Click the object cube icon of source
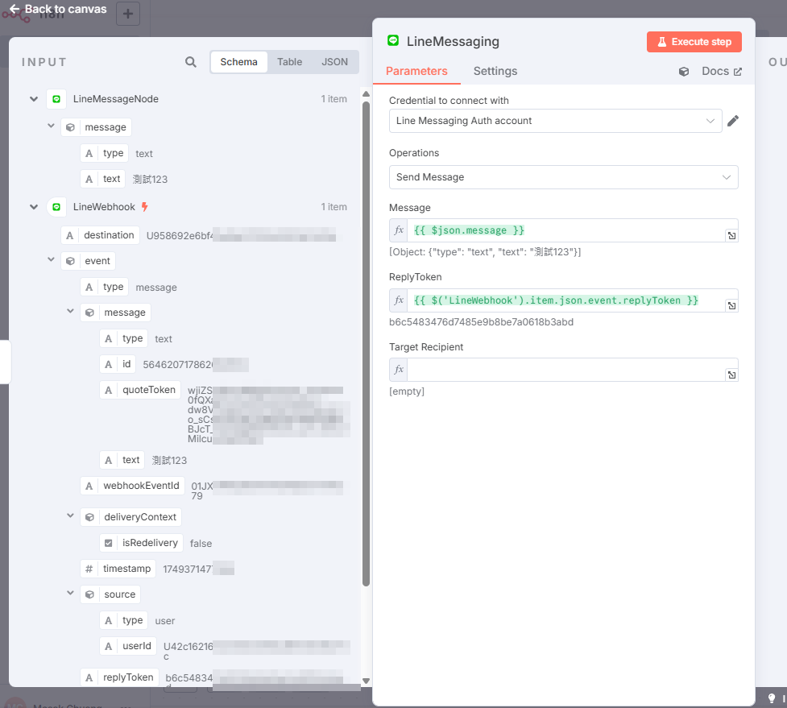 [x=89, y=594]
